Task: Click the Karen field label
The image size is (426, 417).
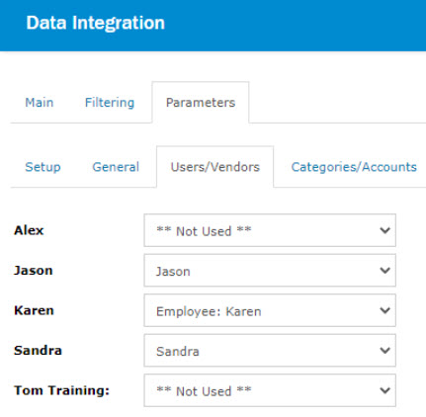Action: pos(34,310)
